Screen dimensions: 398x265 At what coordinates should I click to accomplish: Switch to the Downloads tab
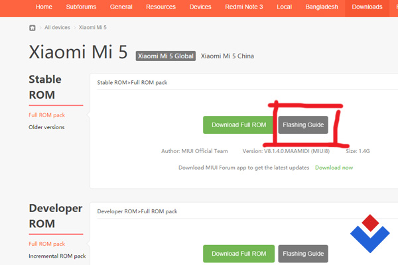pyautogui.click(x=367, y=7)
